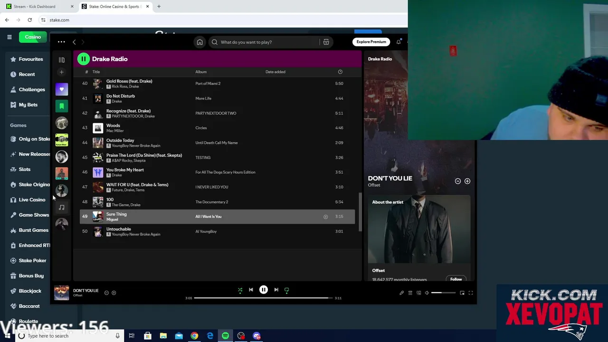
Task: Sort tracks by the Title column
Action: (96, 72)
